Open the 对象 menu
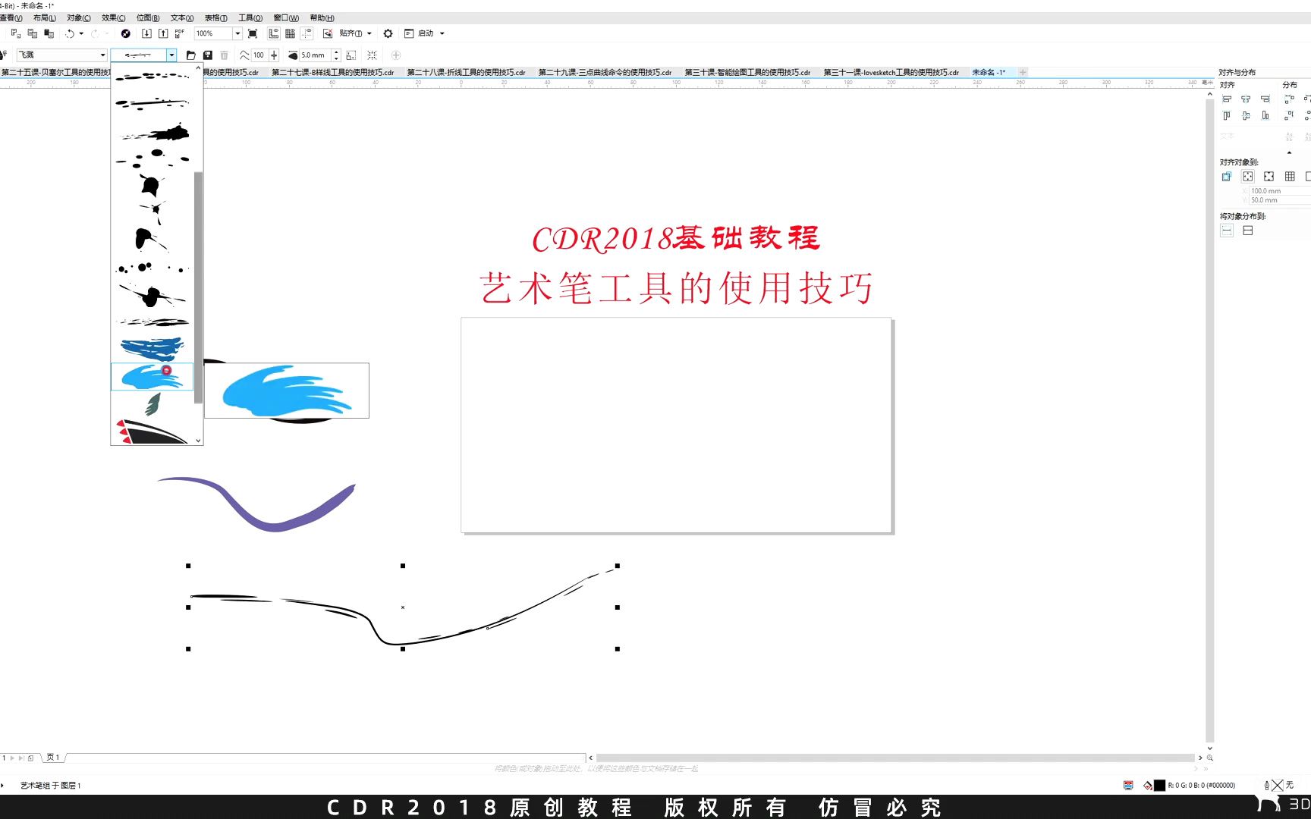Viewport: 1311px width, 819px height. tap(78, 17)
